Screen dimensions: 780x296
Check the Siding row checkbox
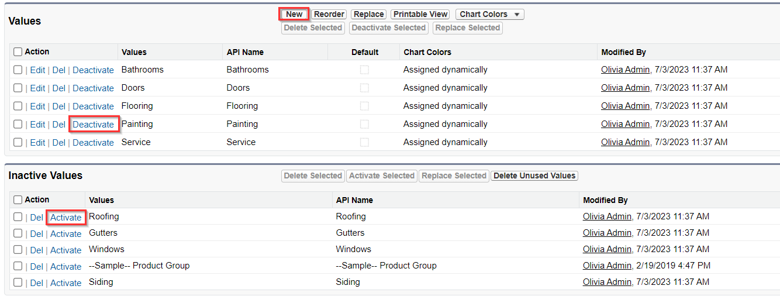point(18,283)
